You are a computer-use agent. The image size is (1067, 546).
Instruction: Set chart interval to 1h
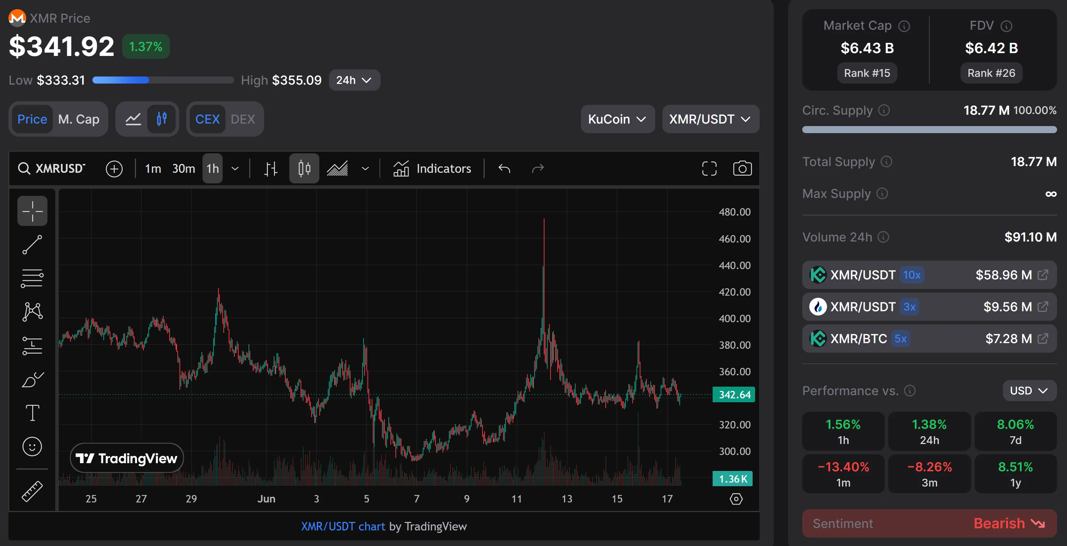click(x=212, y=169)
